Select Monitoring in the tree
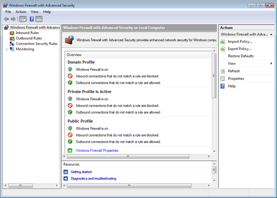The image size is (277, 198). click(x=25, y=49)
